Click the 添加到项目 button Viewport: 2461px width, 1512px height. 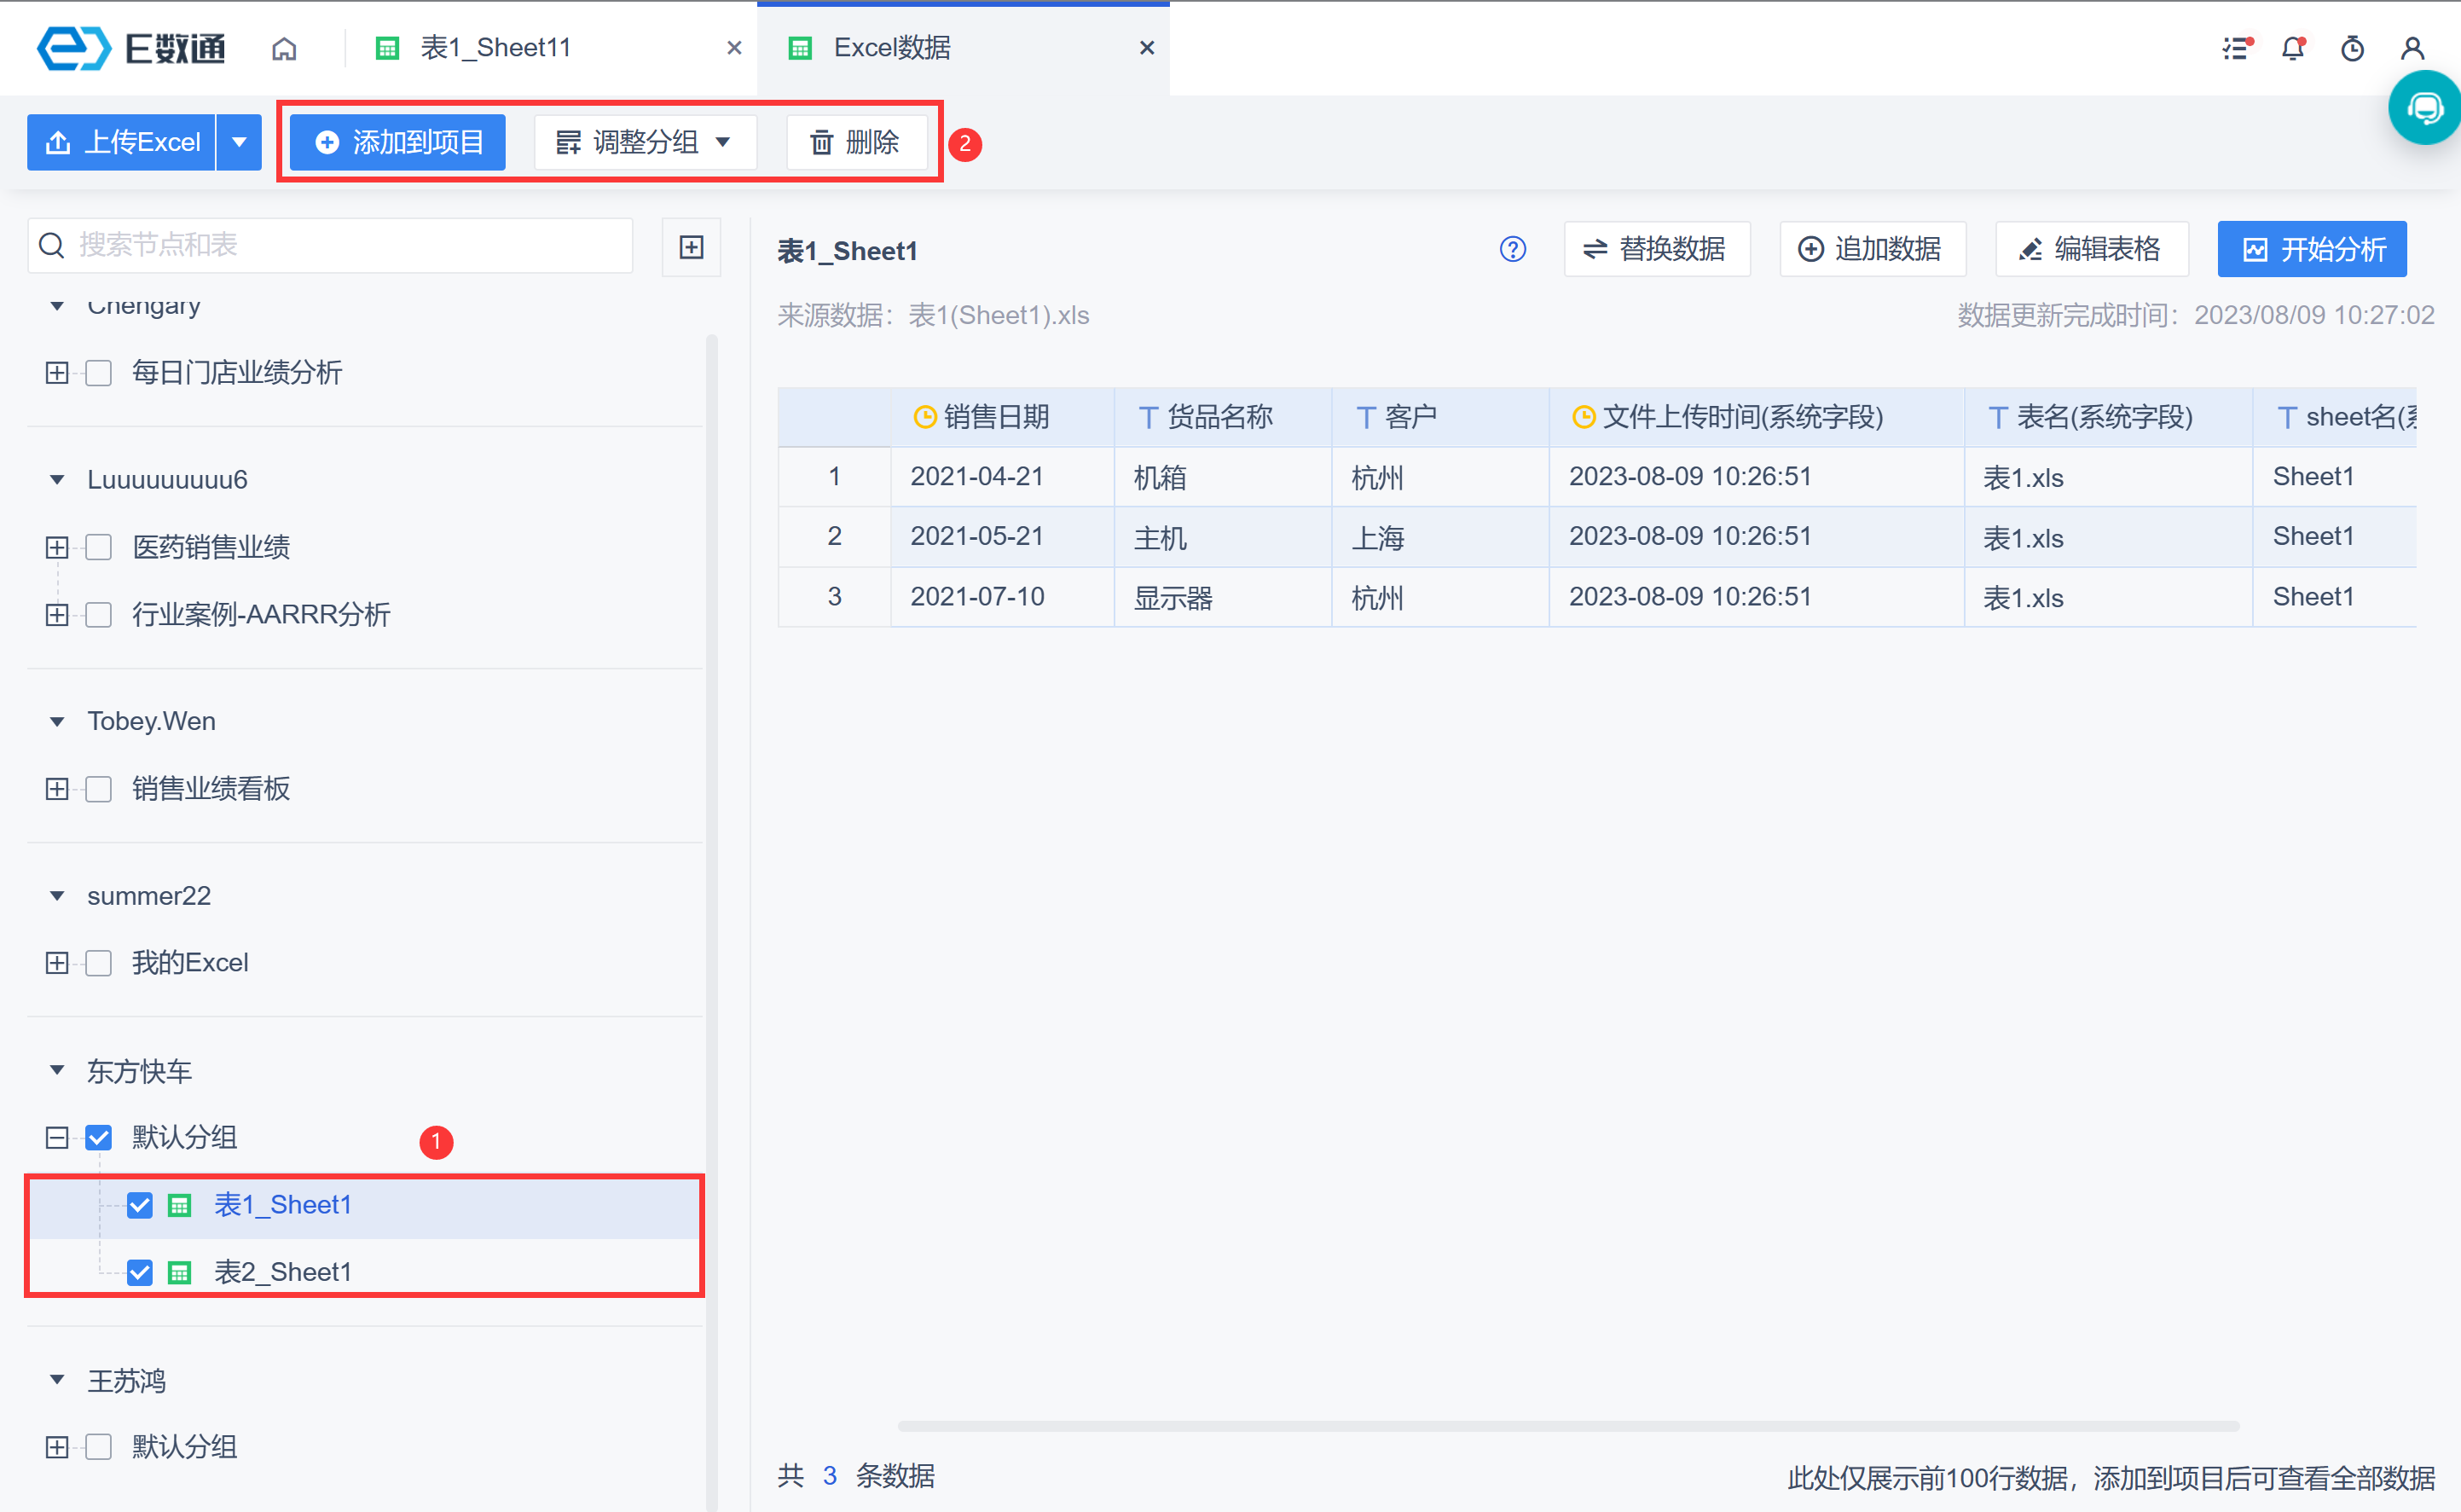pos(398,142)
